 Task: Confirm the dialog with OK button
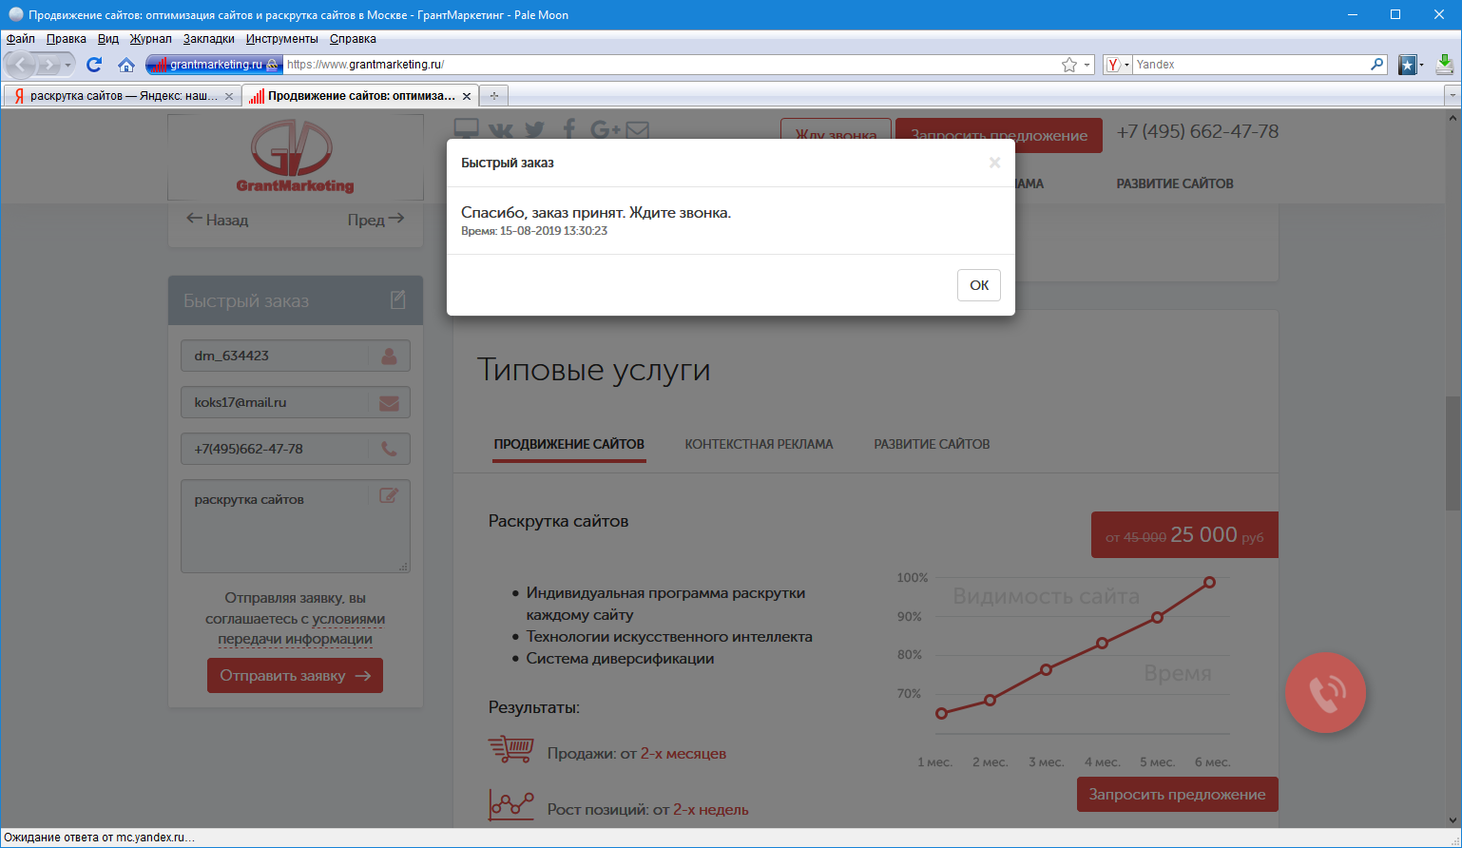point(979,285)
